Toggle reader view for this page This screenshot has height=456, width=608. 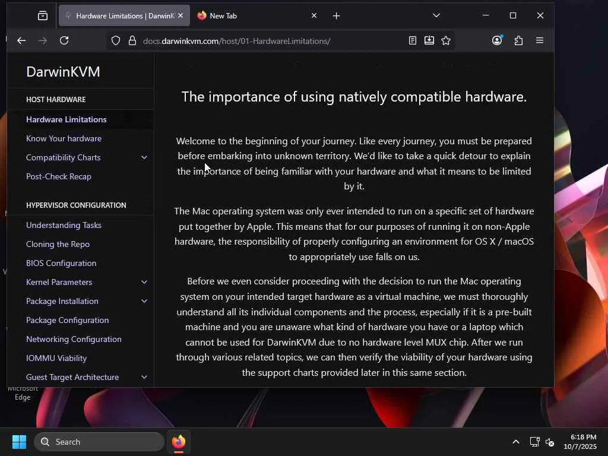click(413, 40)
